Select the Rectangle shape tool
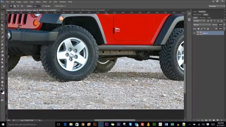This screenshot has height=127, width=226. tap(2, 78)
